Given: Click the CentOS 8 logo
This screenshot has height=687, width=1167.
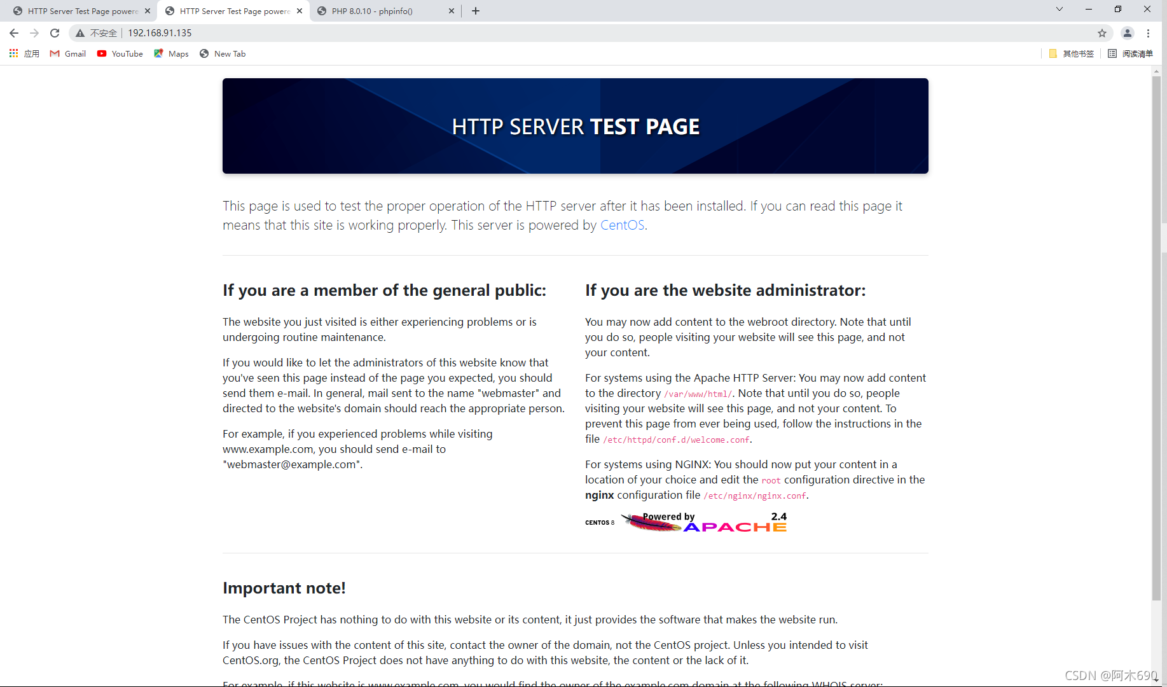Looking at the screenshot, I should pos(600,522).
